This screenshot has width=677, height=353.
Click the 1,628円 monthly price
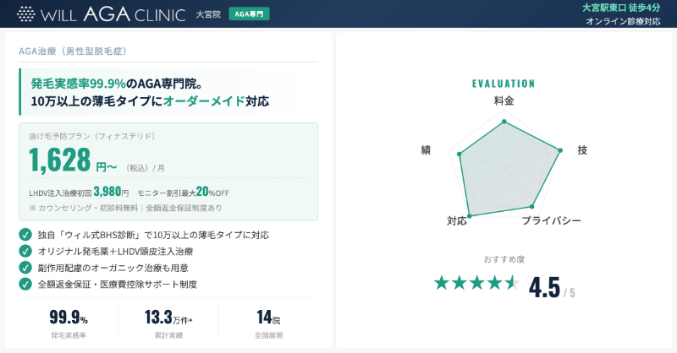(72, 159)
